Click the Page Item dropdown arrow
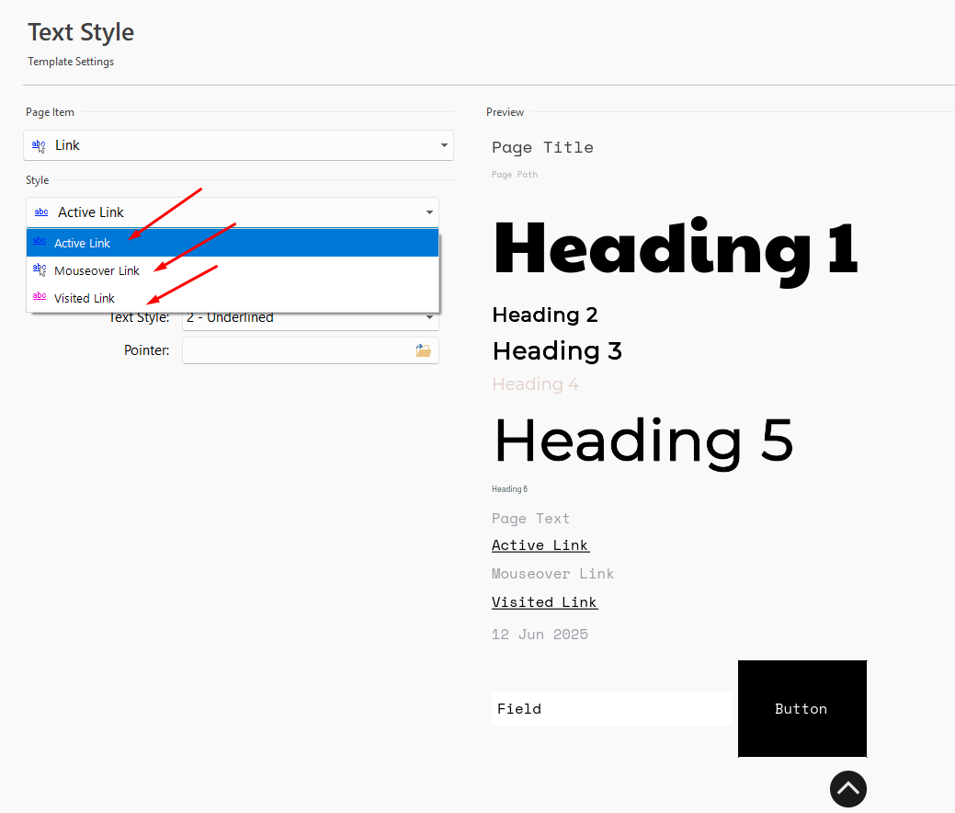 click(x=444, y=145)
